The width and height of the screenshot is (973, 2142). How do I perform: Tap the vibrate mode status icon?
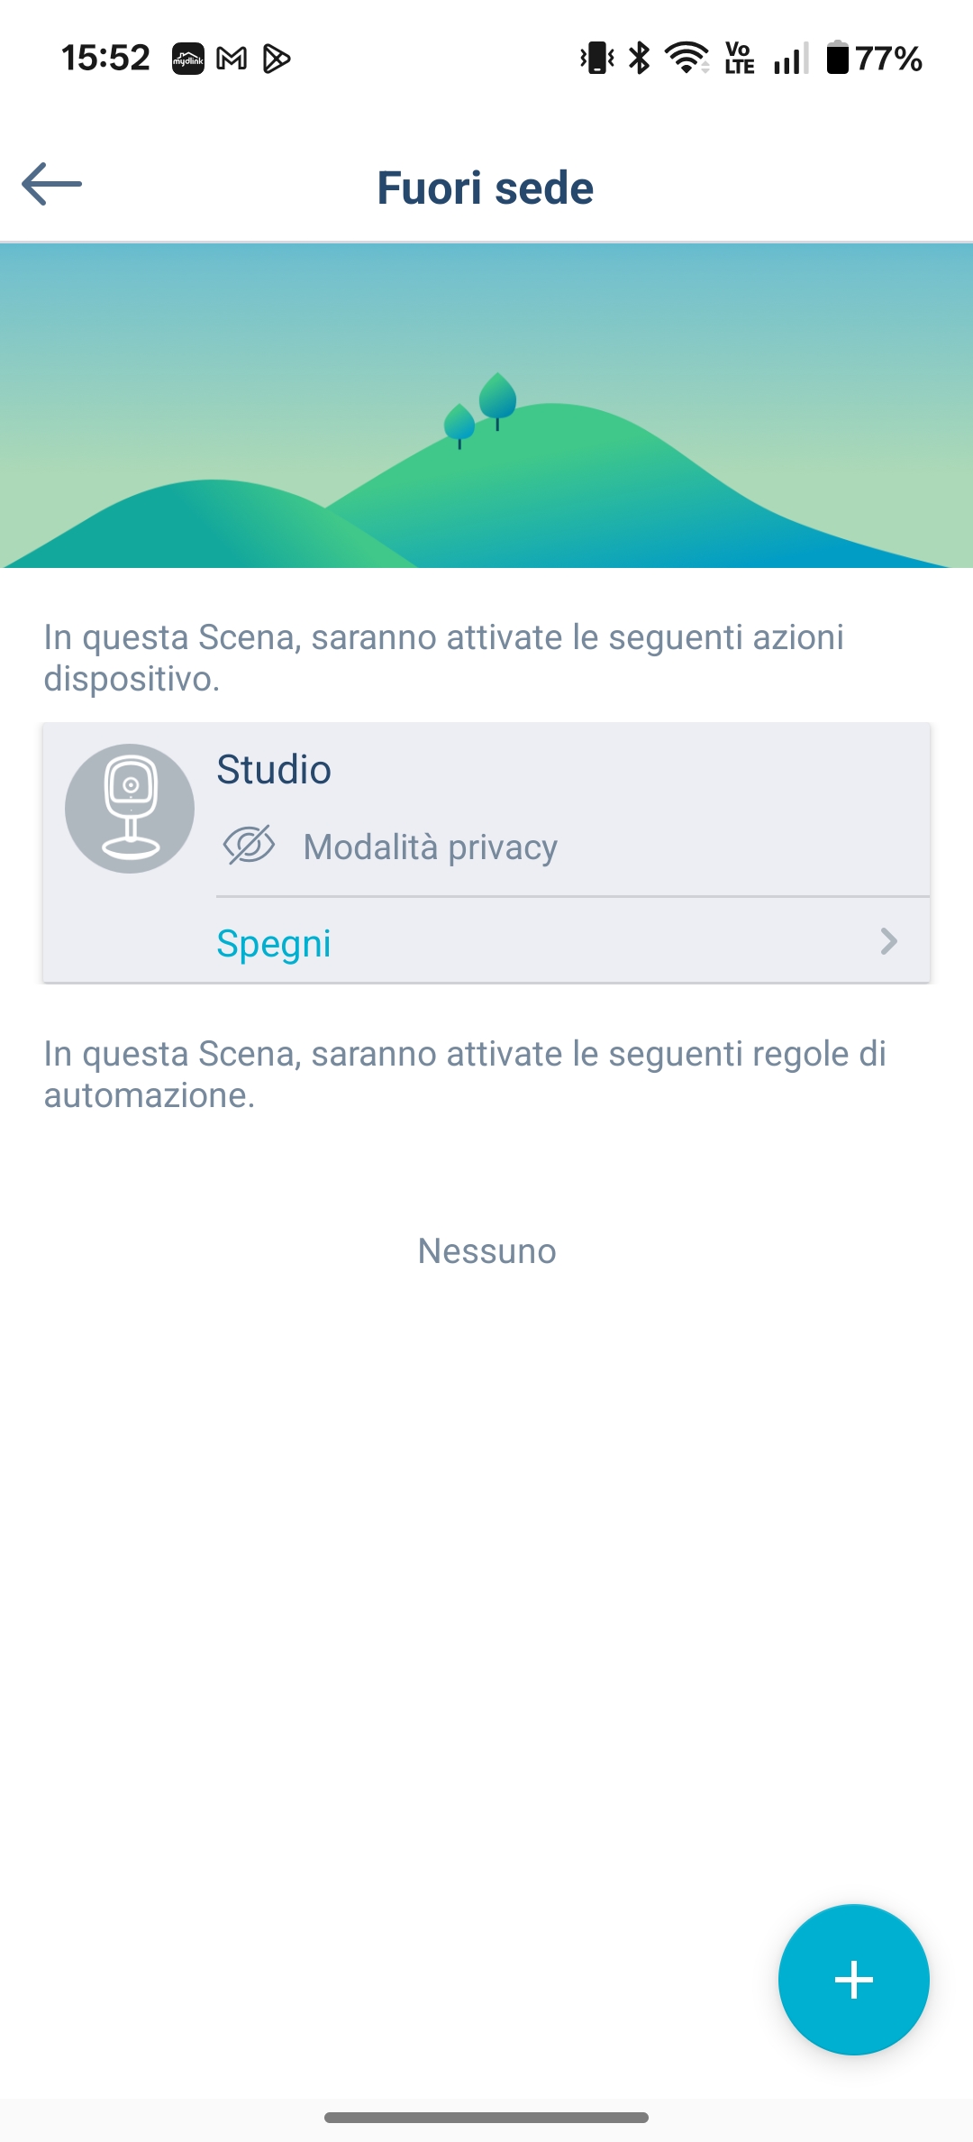click(596, 59)
